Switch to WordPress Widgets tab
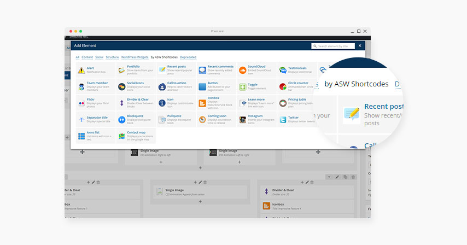Screen dimensions: 467x245 (x=135, y=57)
